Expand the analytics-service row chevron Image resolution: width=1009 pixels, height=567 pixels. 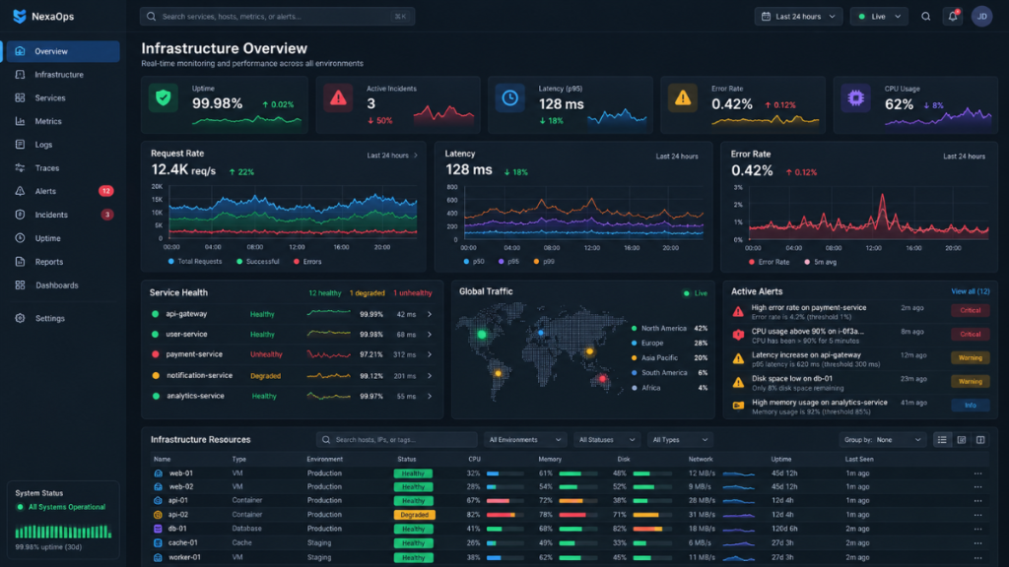point(430,397)
